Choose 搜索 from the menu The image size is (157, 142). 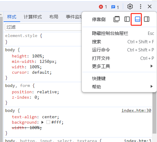[119, 42]
